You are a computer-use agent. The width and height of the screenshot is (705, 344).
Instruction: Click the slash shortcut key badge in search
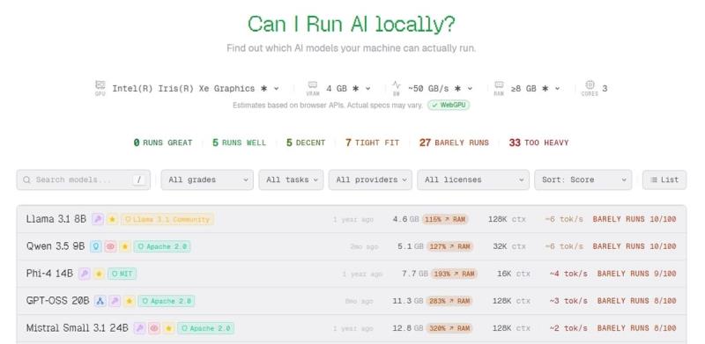tap(139, 179)
